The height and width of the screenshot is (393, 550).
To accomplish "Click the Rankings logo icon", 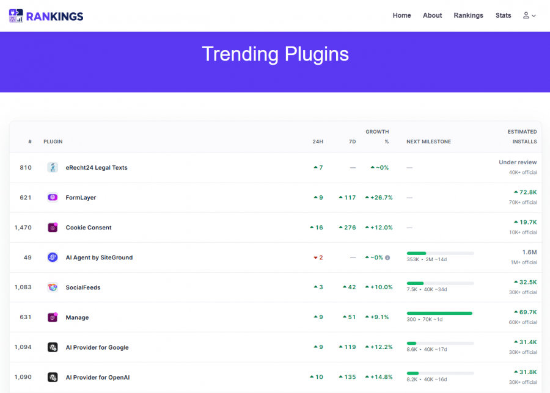I will pos(16,16).
